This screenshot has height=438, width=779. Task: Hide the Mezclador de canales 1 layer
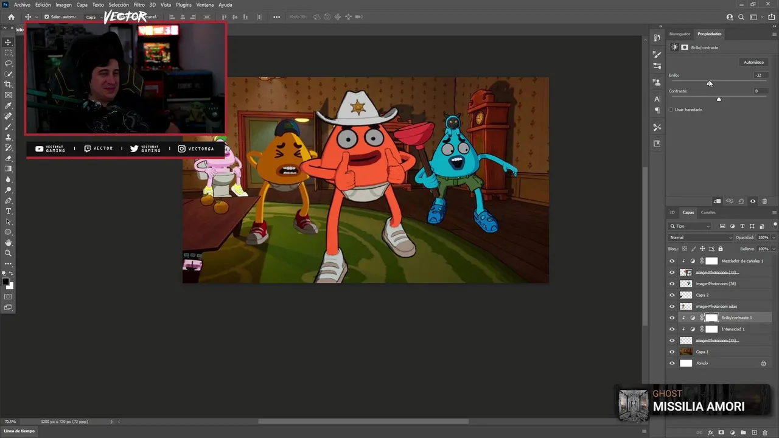click(672, 261)
